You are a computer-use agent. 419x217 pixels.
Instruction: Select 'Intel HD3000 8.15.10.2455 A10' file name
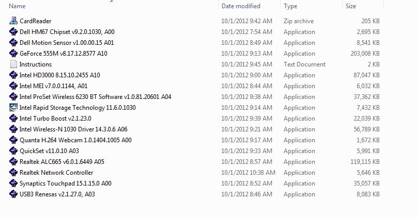[x=59, y=75]
